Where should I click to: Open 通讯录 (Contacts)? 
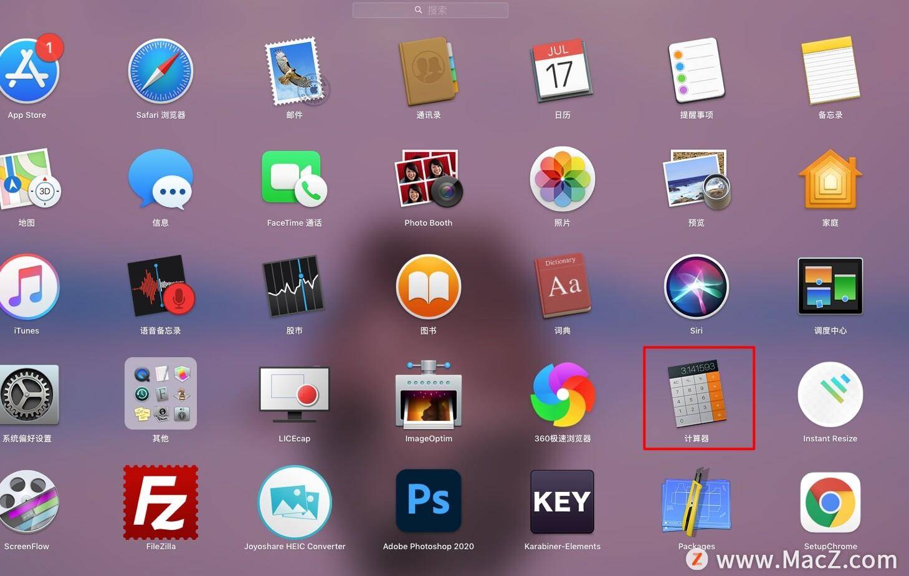tap(429, 71)
